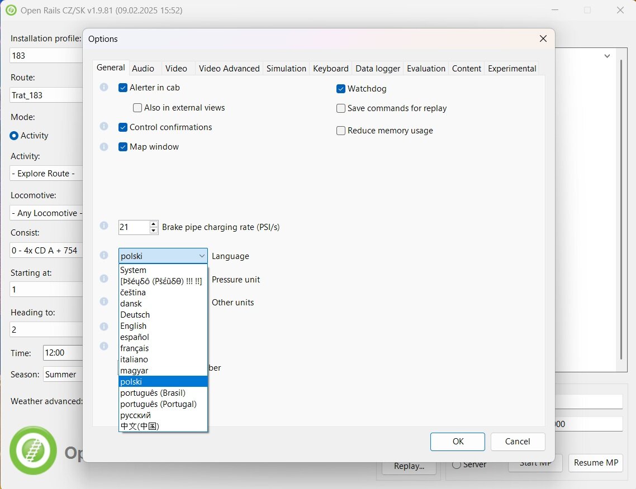Click info icon beside Control confirmations

click(x=104, y=127)
